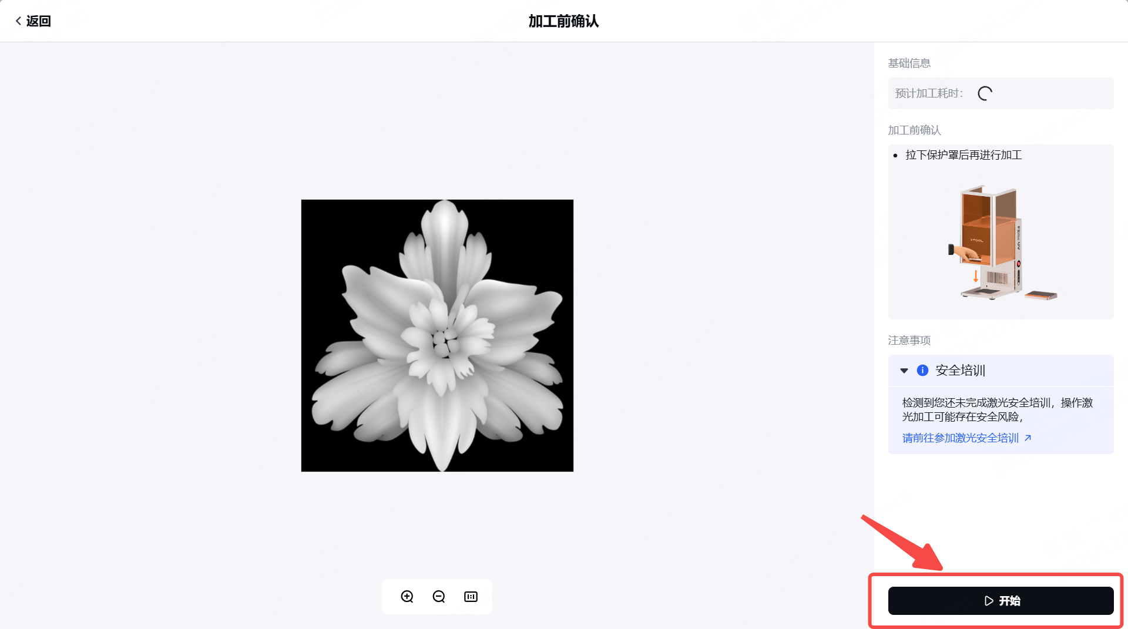Screen dimensions: 1128x629
Task: Click the external link arrow icon
Action: (x=1028, y=438)
